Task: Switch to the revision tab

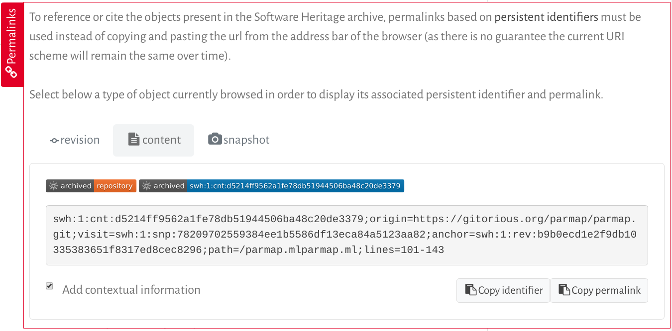Action: pyautogui.click(x=75, y=140)
